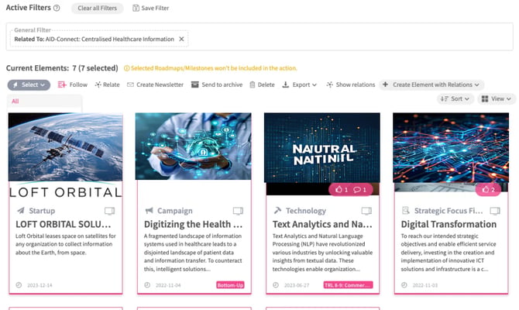Click the Delete trash icon
This screenshot has height=310, width=519.
coord(253,84)
